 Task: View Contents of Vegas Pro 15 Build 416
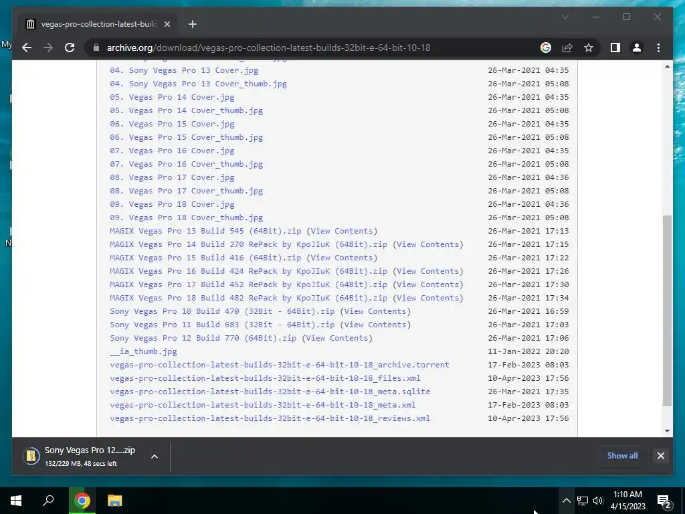[342, 258]
